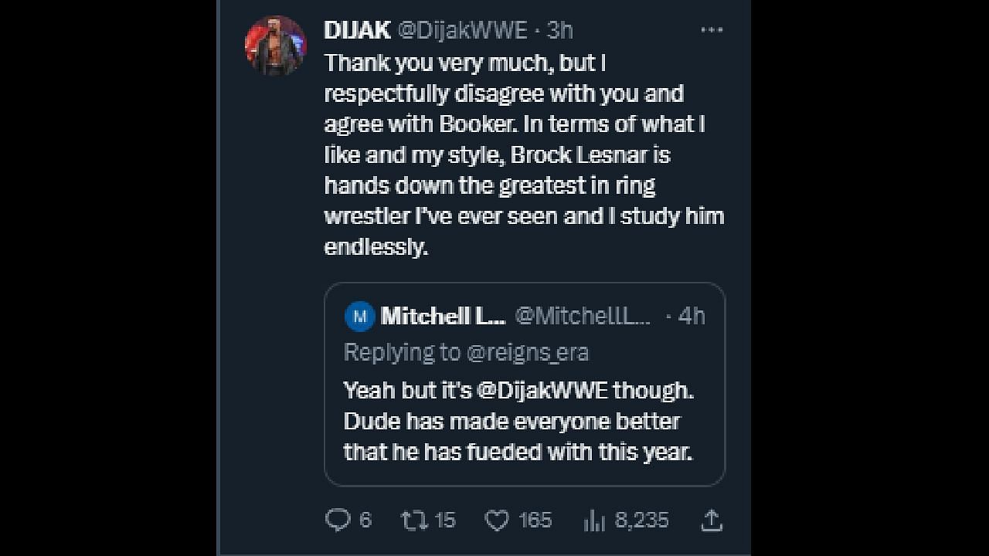This screenshot has width=989, height=556.
Task: Click the @DijakWWE mention in quoted tweet
Action: (x=542, y=391)
